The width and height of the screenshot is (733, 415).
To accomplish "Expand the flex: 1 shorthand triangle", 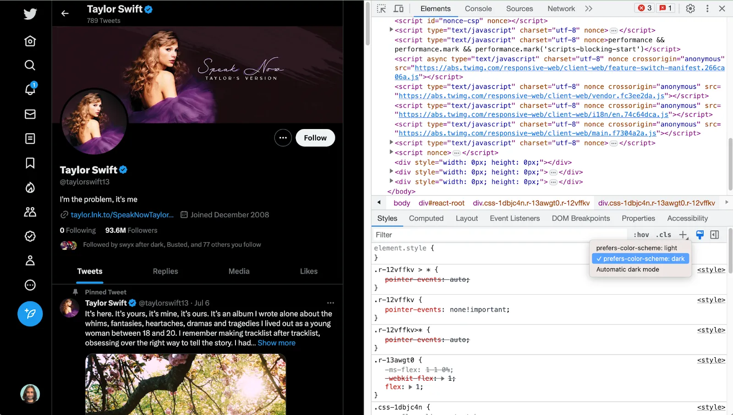I will pos(410,387).
